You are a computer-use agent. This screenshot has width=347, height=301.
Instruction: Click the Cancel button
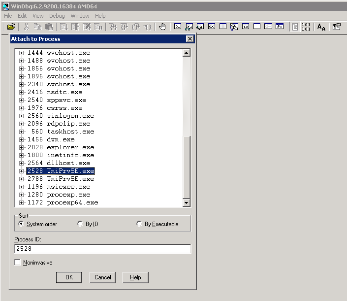(103, 277)
